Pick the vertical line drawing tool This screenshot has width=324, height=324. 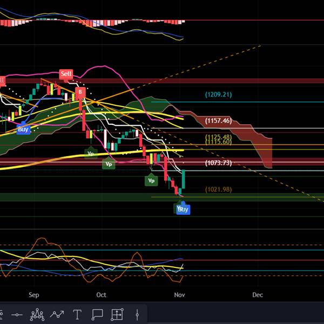click(x=137, y=314)
